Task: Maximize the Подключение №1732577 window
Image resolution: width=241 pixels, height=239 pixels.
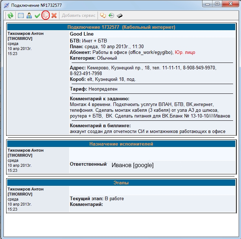Action: (217, 4)
